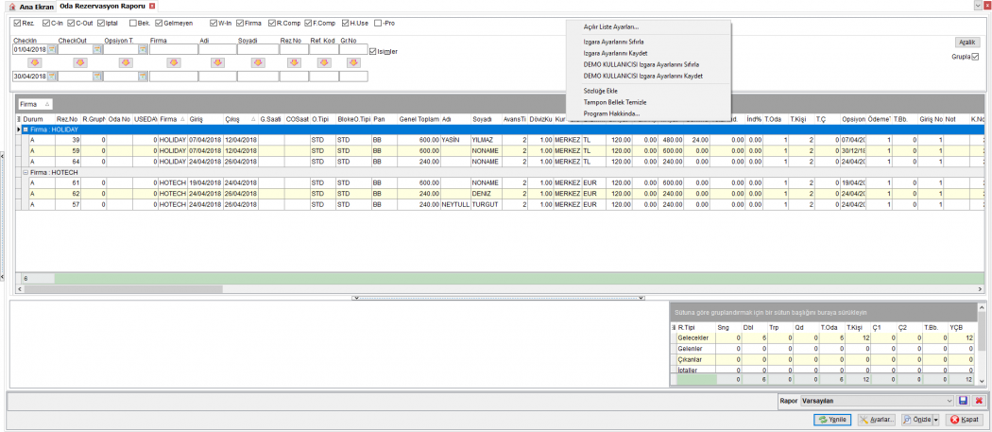Collapse the Firma : HOTECH group
The width and height of the screenshot is (992, 432).
pos(26,172)
